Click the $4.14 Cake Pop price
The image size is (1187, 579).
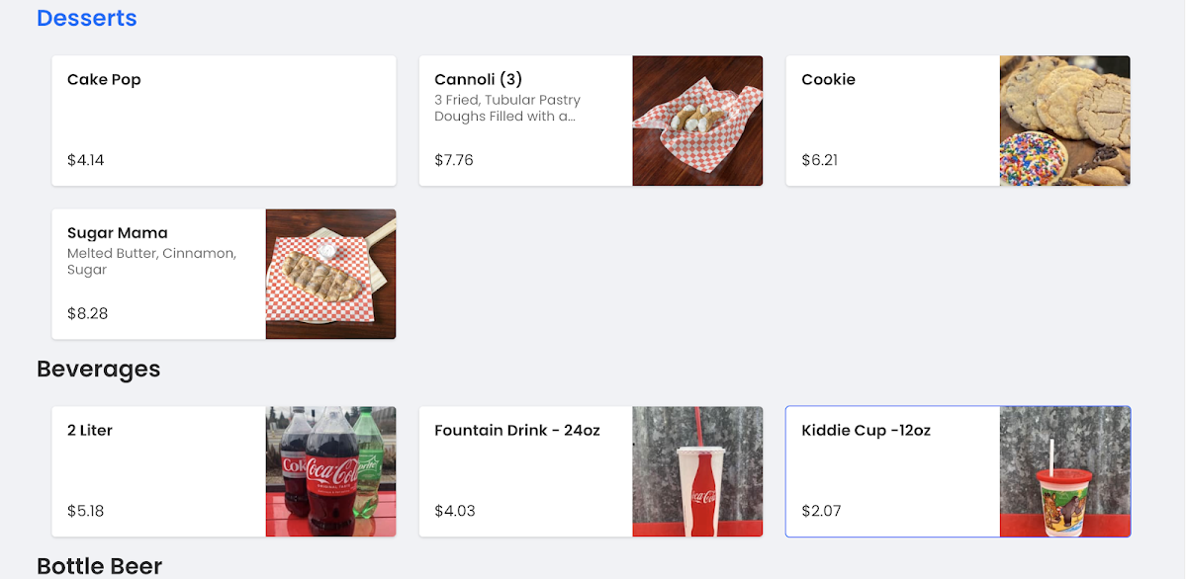pos(86,160)
